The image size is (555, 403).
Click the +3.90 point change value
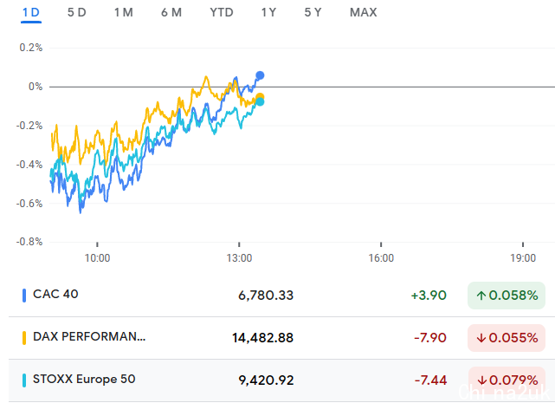[x=429, y=296]
